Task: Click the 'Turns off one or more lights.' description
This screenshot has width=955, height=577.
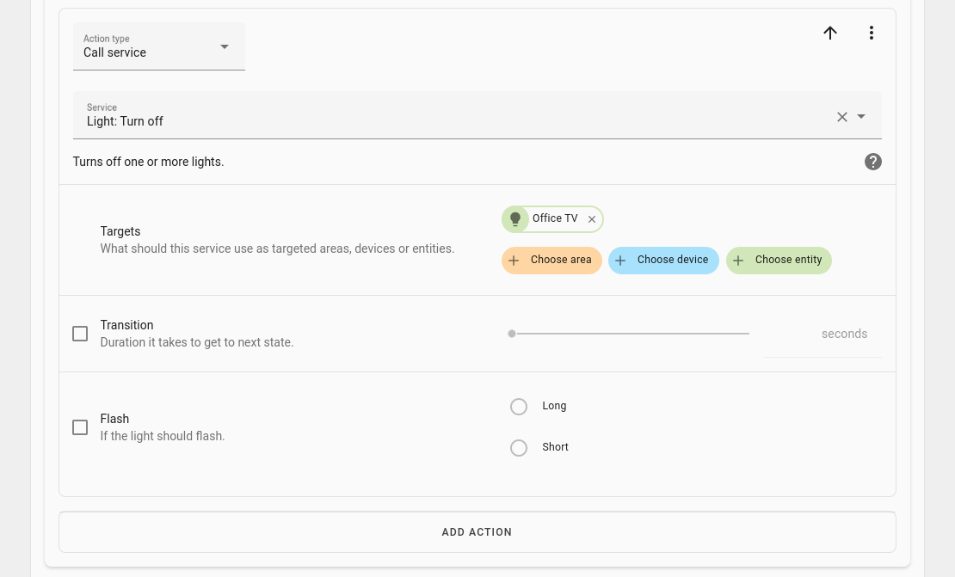Action: tap(149, 162)
